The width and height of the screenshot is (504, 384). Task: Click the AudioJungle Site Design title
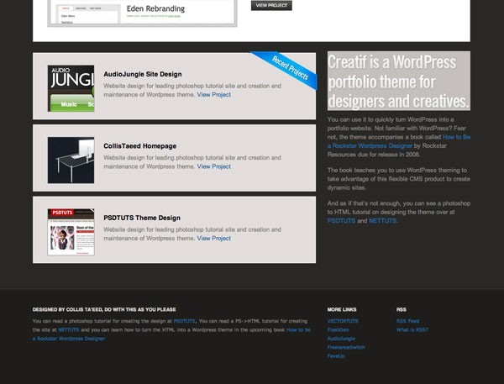tap(143, 74)
